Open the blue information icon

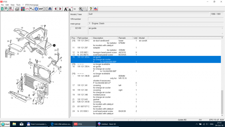(x=36, y=9)
